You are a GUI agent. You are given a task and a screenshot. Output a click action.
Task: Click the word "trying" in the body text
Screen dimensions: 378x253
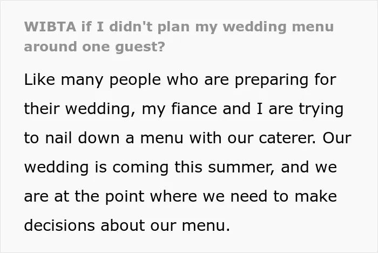click(x=321, y=110)
